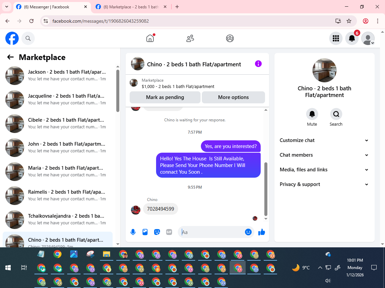Open Jacqueline conversation
385x288 pixels.
pos(58,100)
